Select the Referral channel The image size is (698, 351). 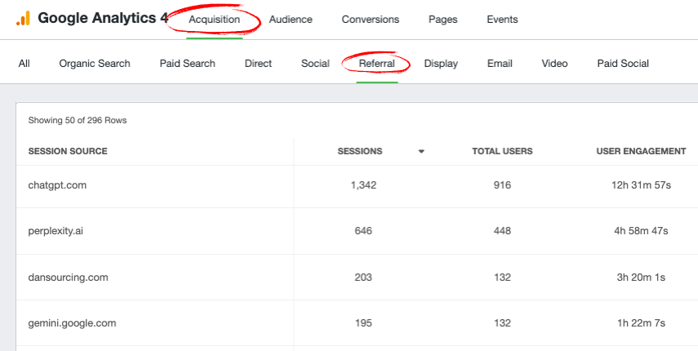click(x=376, y=64)
